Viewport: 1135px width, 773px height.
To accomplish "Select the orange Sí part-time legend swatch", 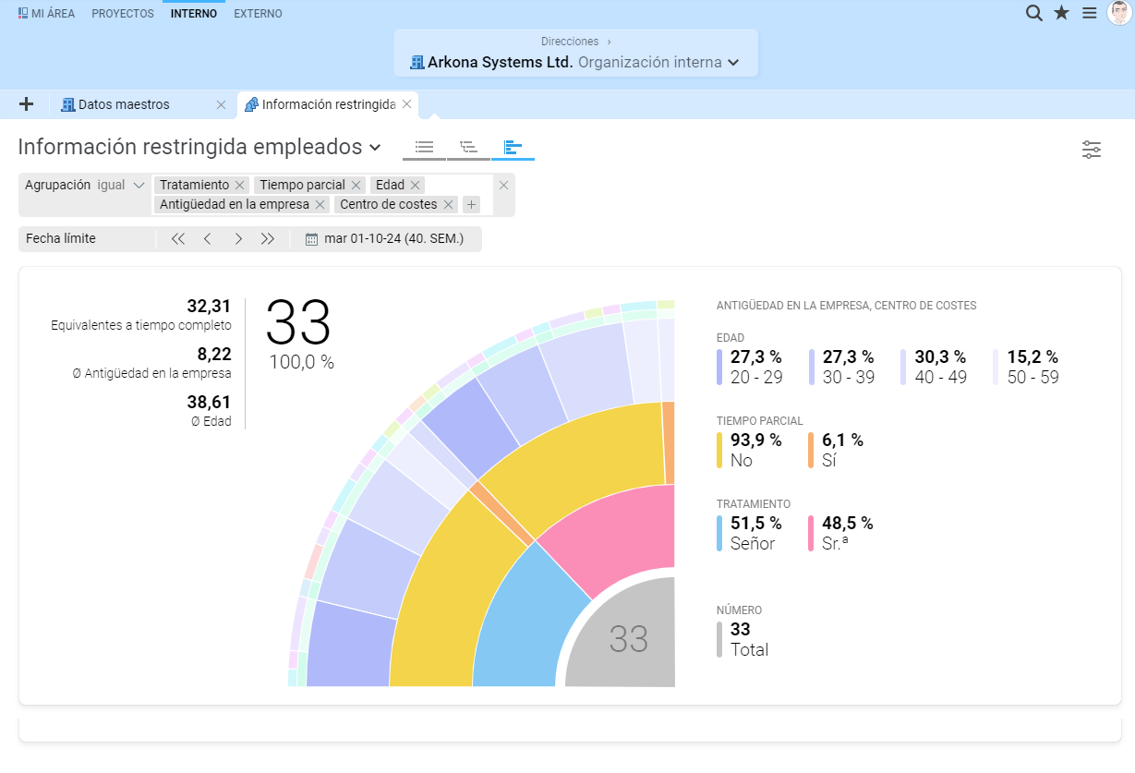I will click(x=812, y=450).
